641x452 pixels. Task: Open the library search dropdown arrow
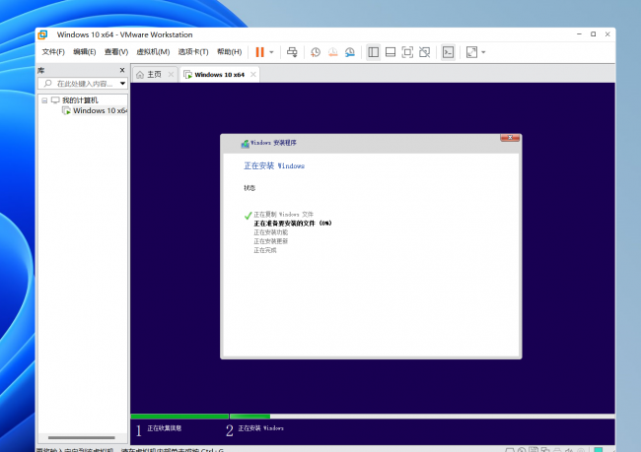(x=122, y=84)
